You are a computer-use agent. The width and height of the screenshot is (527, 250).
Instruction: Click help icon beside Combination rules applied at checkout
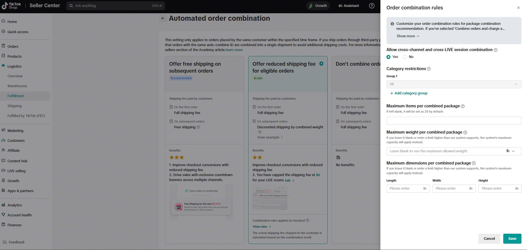pos(308,220)
